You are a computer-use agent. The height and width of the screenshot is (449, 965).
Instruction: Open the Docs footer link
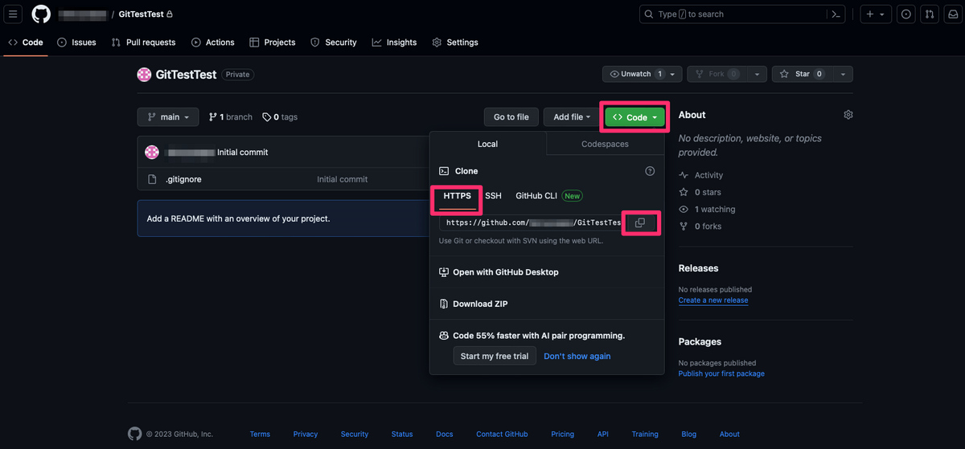point(445,434)
